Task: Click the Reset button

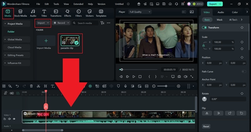Action: (x=206, y=126)
